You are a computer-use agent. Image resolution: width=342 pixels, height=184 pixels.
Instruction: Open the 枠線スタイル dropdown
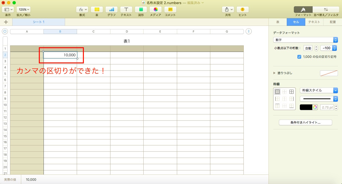[319, 90]
